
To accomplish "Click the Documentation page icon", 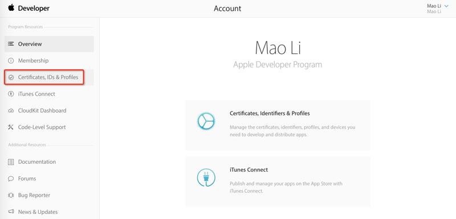I will coord(11,162).
